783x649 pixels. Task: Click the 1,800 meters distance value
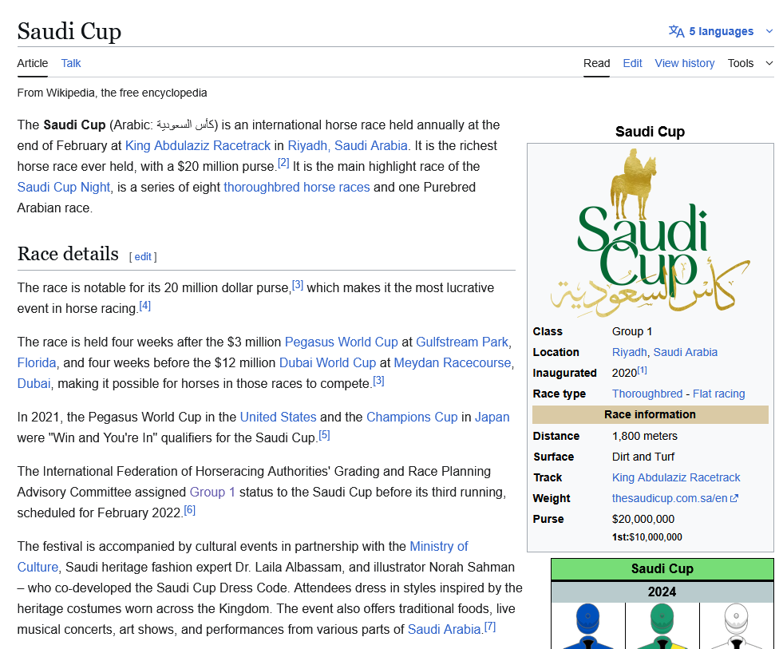(645, 436)
